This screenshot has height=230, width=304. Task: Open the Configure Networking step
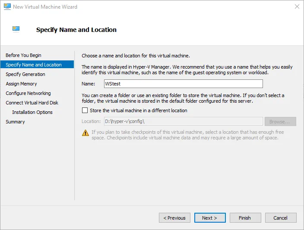28,93
